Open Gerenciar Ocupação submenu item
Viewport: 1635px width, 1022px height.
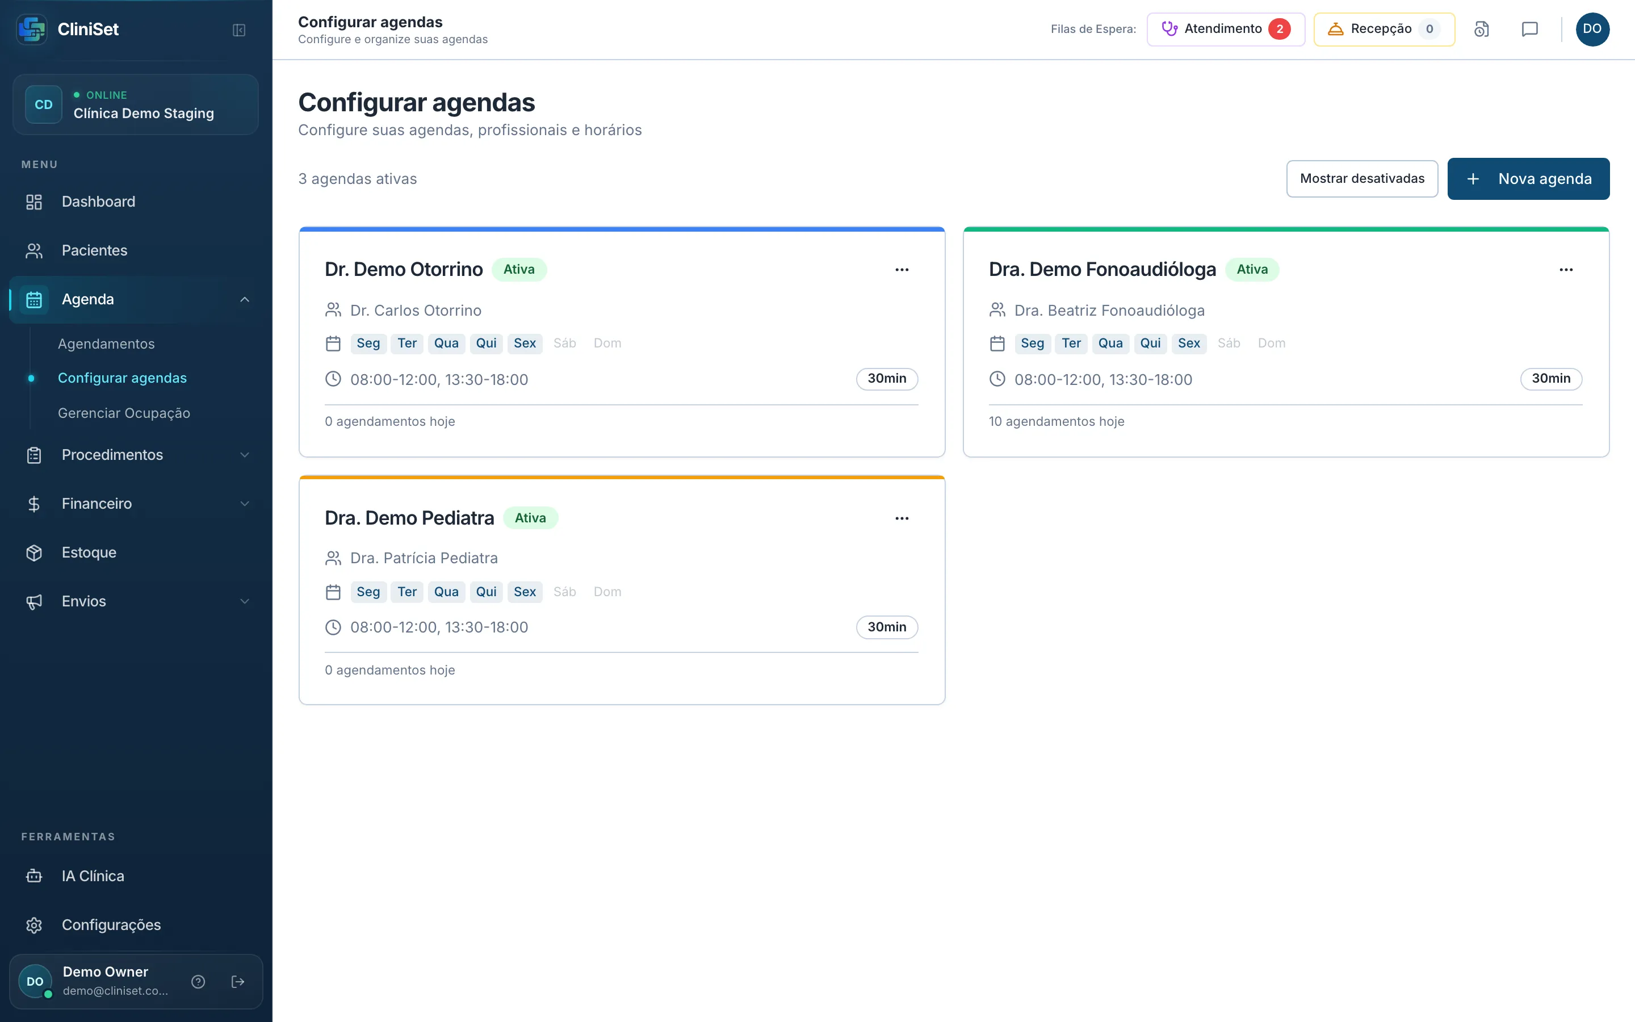[x=124, y=413]
